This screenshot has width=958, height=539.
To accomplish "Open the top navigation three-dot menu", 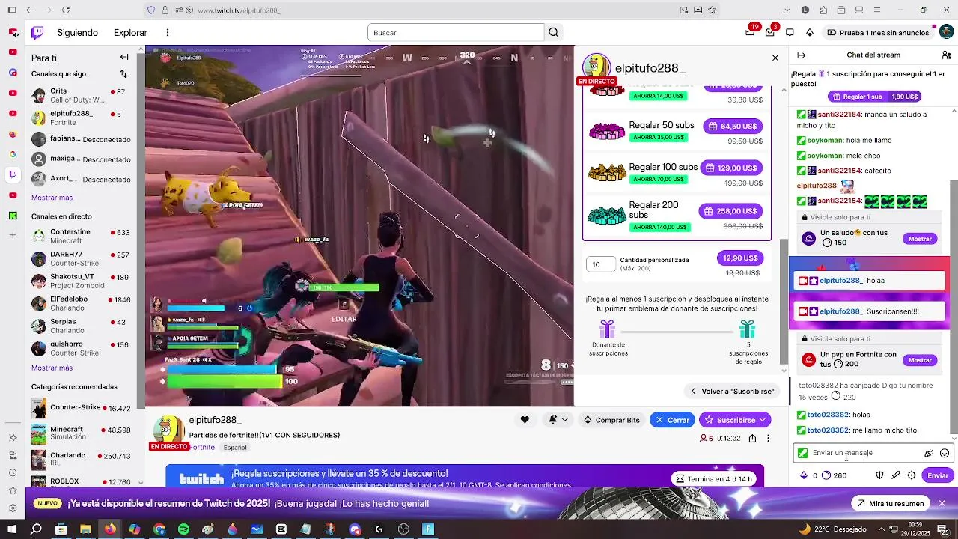I will tap(168, 32).
